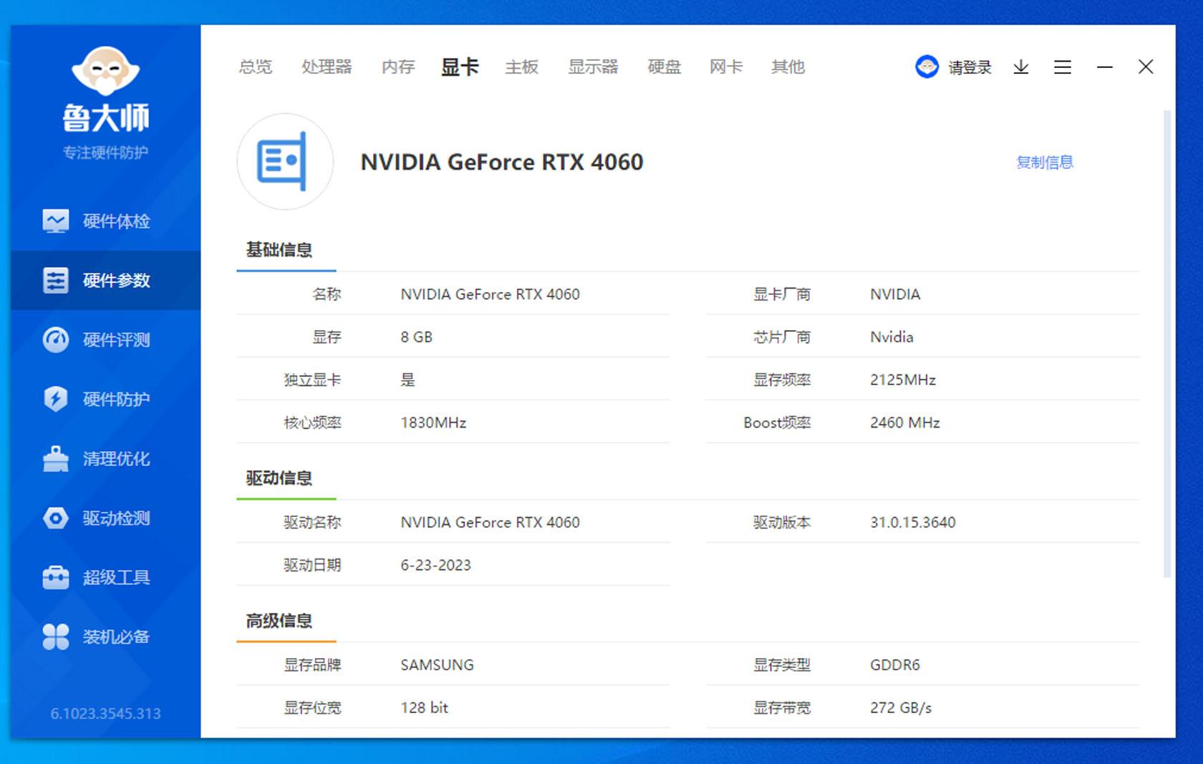Image resolution: width=1203 pixels, height=764 pixels.
Task: Open 超级工具 toolbox
Action: point(105,577)
